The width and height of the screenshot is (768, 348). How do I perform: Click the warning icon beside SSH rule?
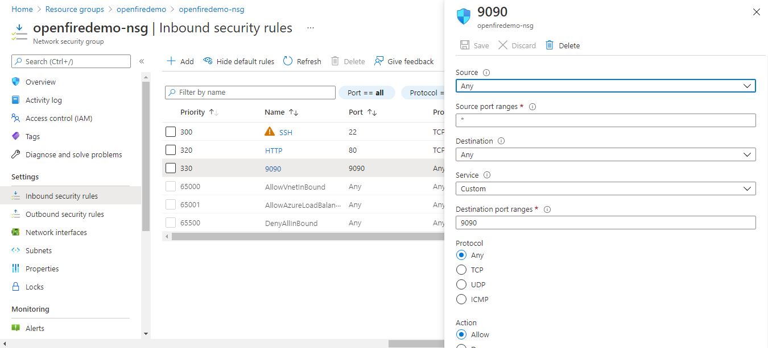click(x=270, y=132)
